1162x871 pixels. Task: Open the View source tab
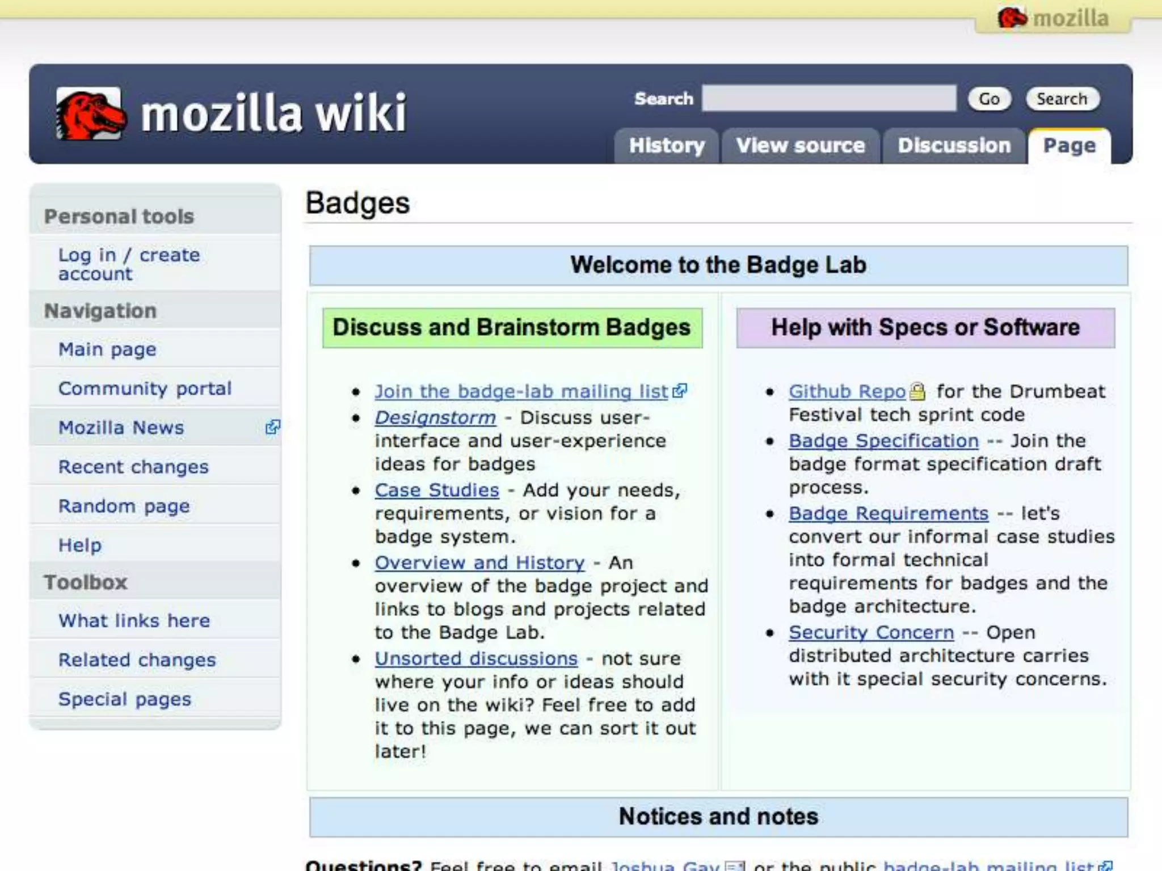coord(801,146)
